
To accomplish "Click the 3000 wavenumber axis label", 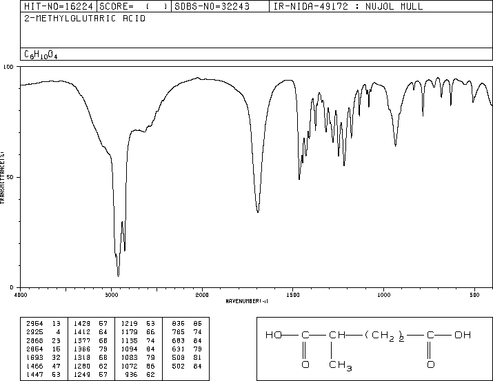I will click(x=111, y=295).
